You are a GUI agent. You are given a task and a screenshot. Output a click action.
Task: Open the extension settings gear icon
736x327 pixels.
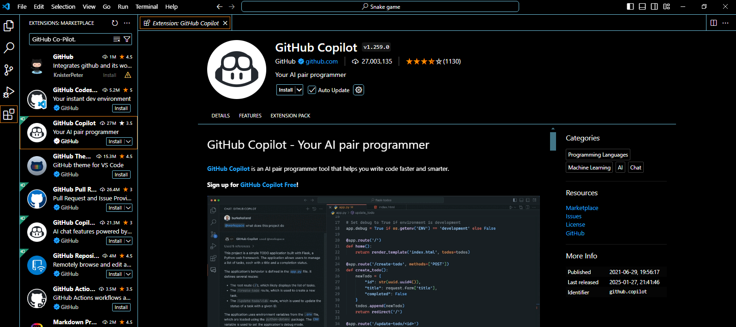(x=359, y=90)
